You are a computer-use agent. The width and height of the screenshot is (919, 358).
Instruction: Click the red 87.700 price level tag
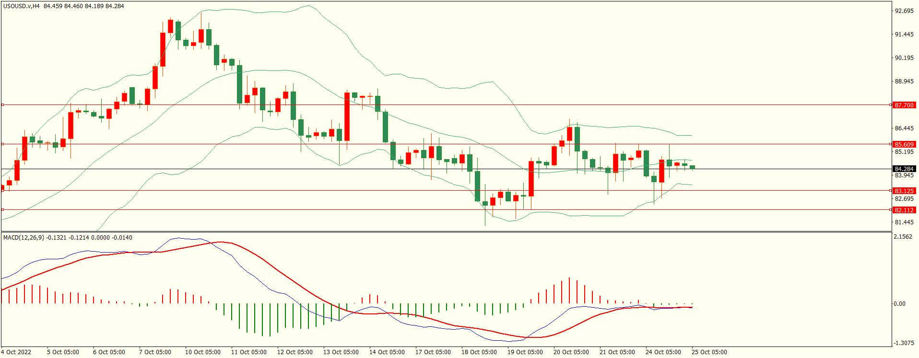tap(904, 105)
